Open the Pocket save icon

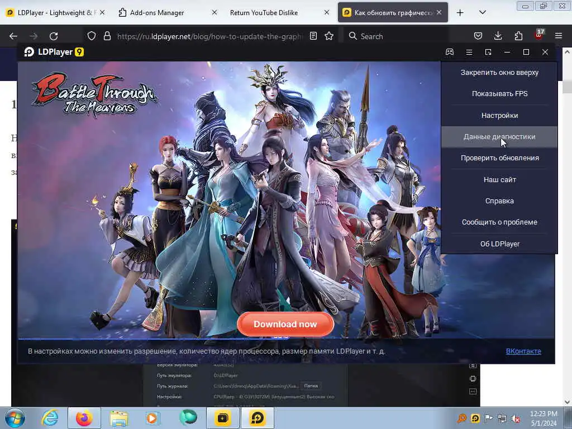[478, 36]
